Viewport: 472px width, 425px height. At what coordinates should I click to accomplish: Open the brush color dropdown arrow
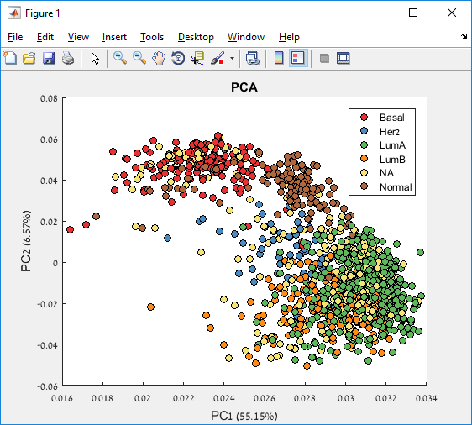point(232,58)
